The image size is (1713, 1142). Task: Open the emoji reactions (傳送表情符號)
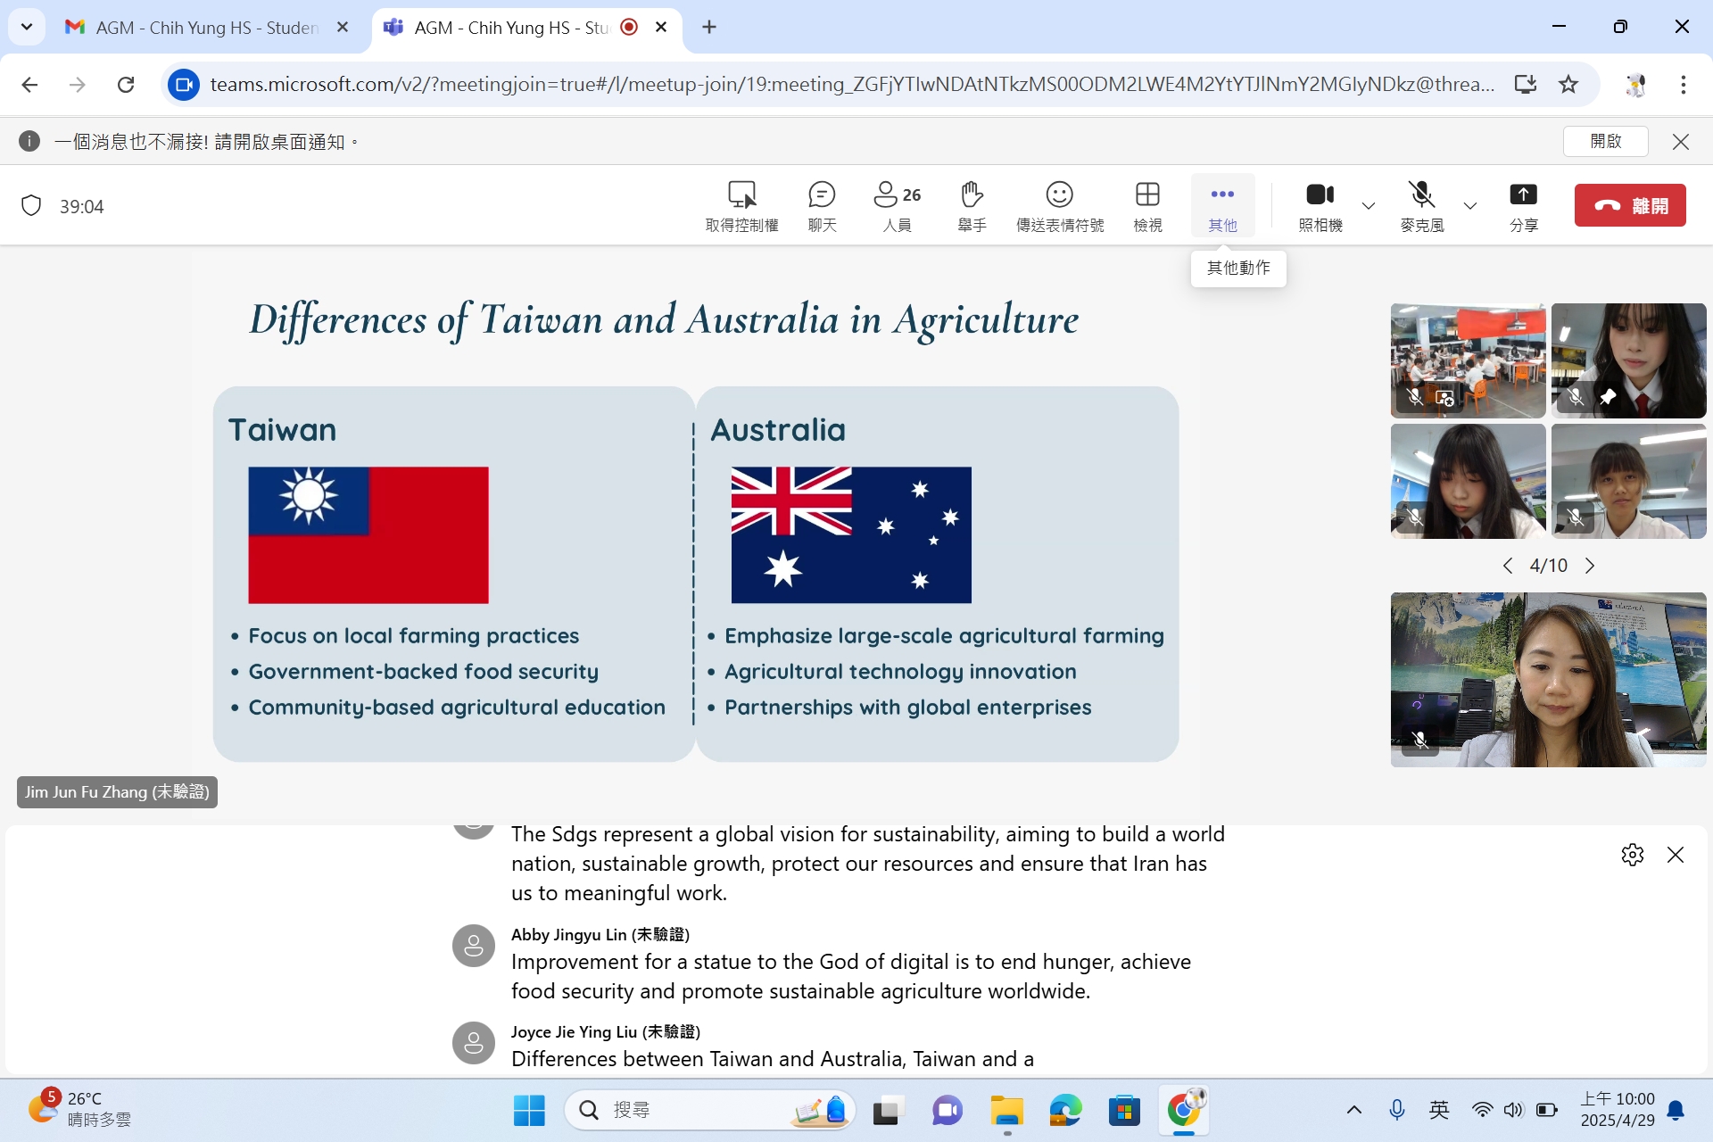pos(1059,206)
